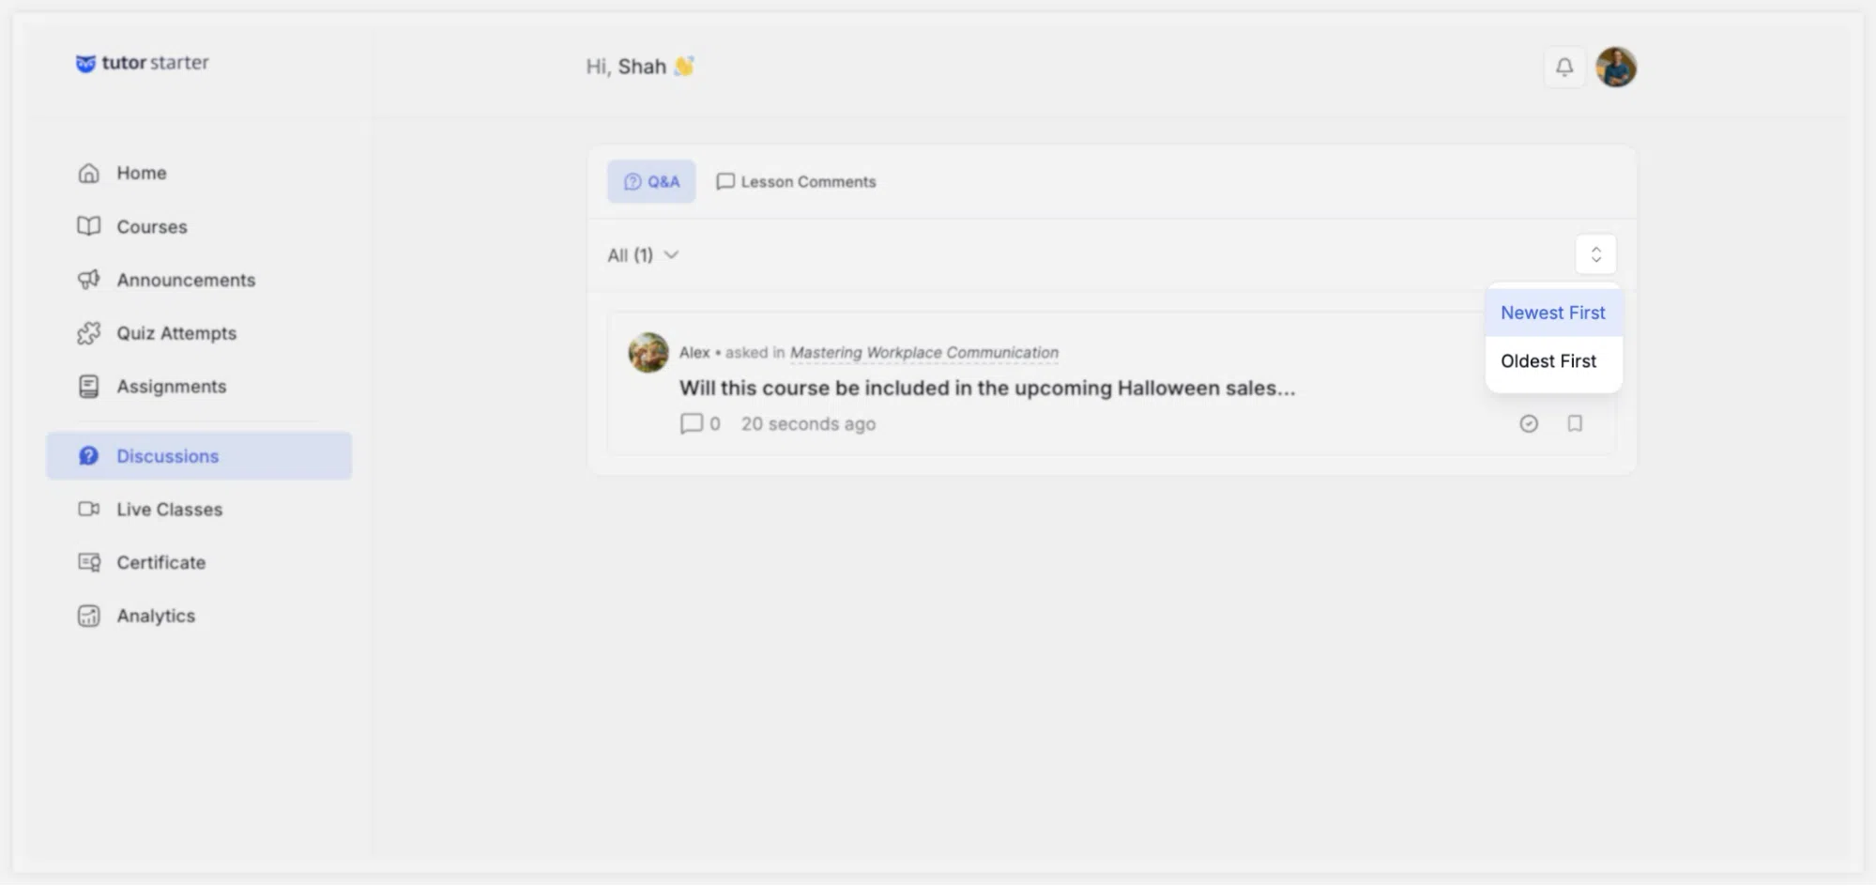Open the Mastering Workplace Communication course link
1876x886 pixels.
[x=924, y=353]
